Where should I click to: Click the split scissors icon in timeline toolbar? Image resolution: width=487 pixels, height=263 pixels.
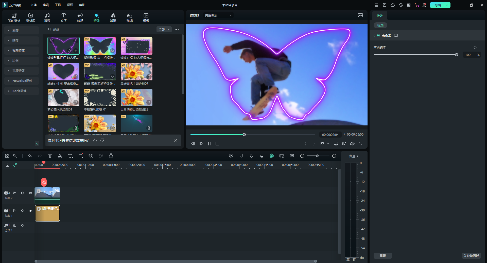[60, 156]
